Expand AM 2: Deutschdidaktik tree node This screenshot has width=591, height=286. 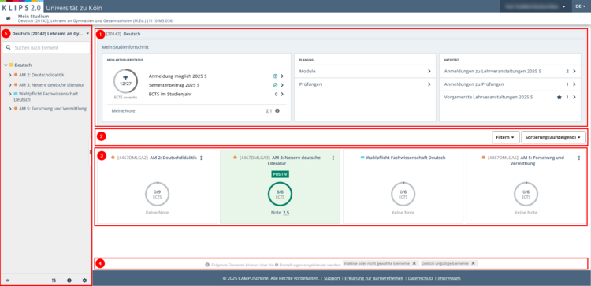[x=10, y=75]
